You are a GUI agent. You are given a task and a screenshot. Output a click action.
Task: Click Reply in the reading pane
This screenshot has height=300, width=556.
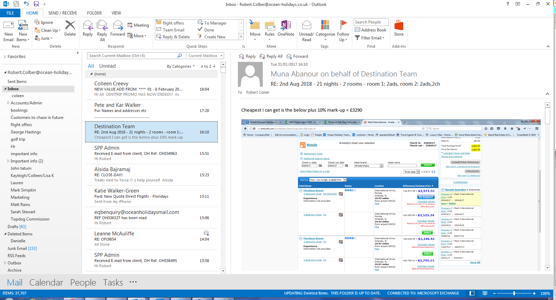click(x=248, y=56)
